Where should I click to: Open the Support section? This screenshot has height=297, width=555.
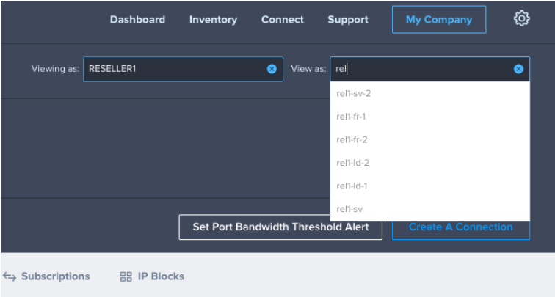pos(348,20)
